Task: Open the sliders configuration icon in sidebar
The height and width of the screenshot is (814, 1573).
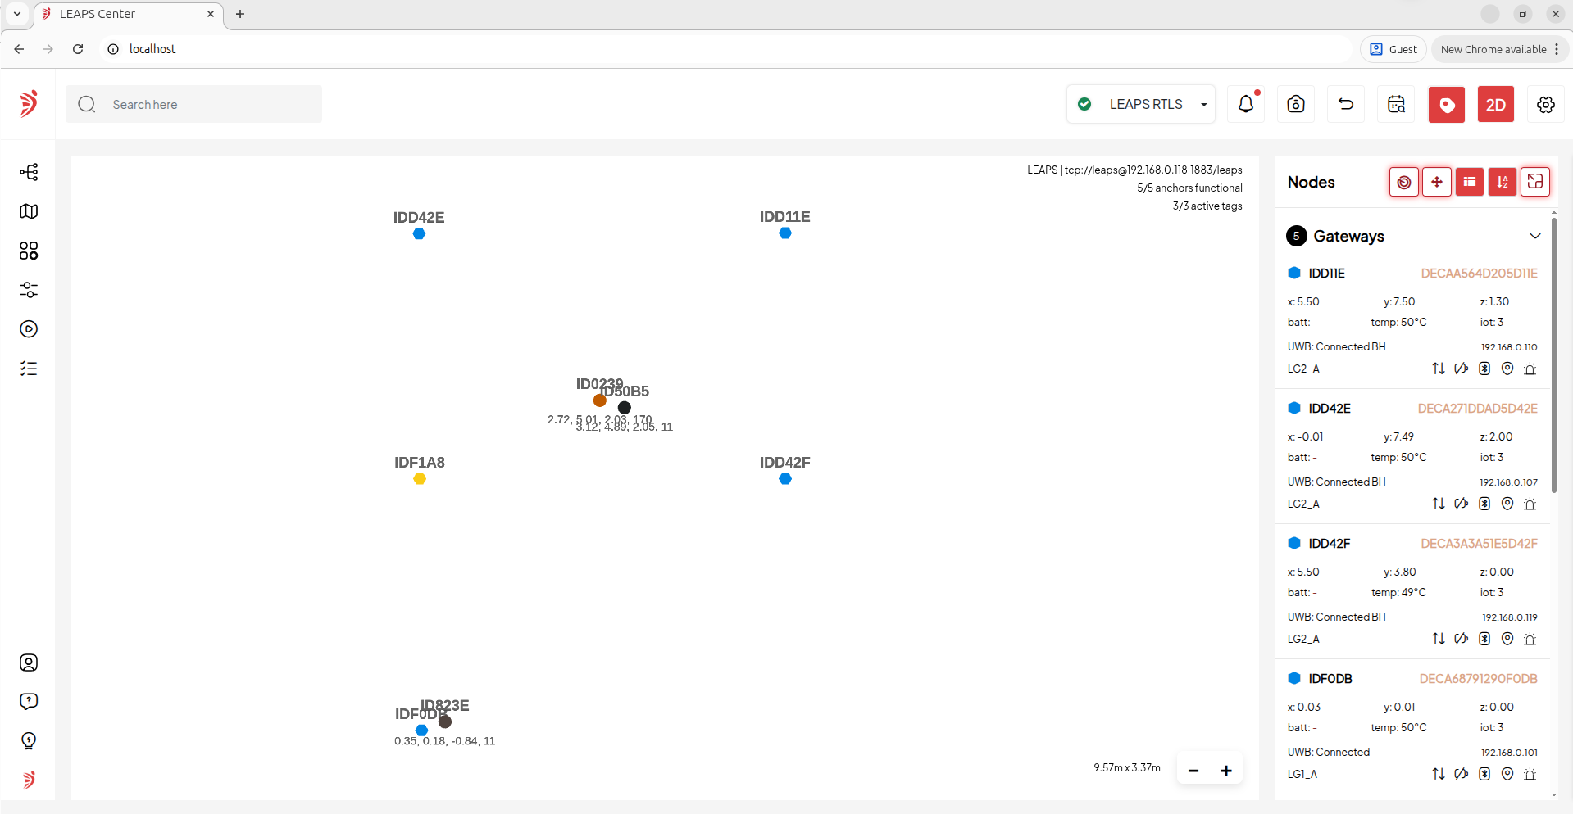Action: pos(29,290)
